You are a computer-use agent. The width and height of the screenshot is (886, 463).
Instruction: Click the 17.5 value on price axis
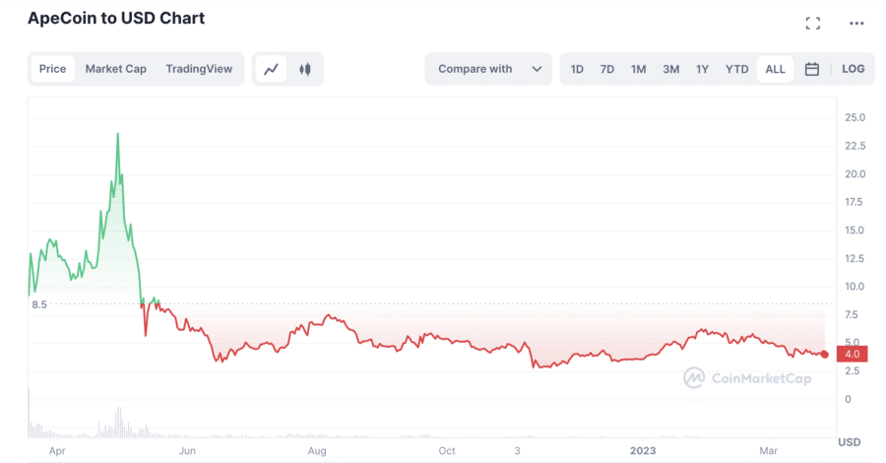[x=854, y=202]
